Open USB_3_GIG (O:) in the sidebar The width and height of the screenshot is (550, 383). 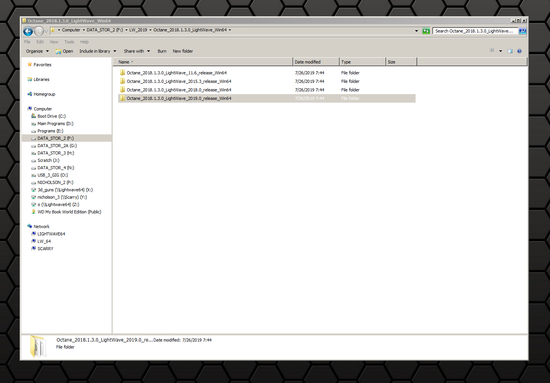coord(53,175)
